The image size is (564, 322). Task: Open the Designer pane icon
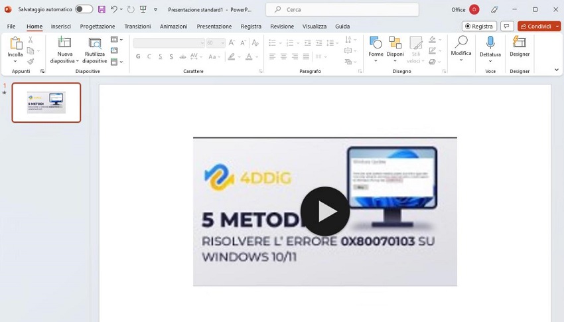(520, 42)
